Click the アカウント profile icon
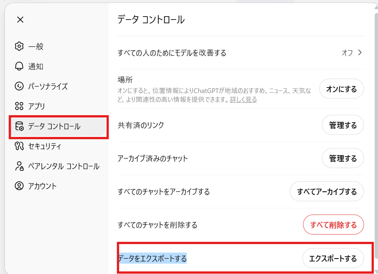Viewport: 378px width, 274px height. coord(19,186)
